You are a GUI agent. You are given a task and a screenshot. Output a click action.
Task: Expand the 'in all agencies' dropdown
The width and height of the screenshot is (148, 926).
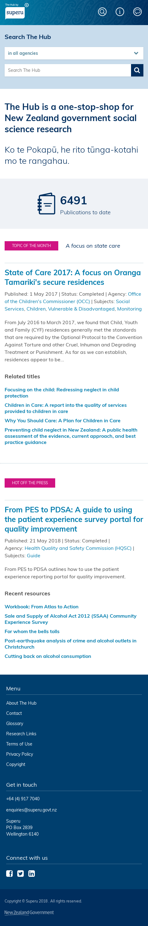tap(74, 53)
